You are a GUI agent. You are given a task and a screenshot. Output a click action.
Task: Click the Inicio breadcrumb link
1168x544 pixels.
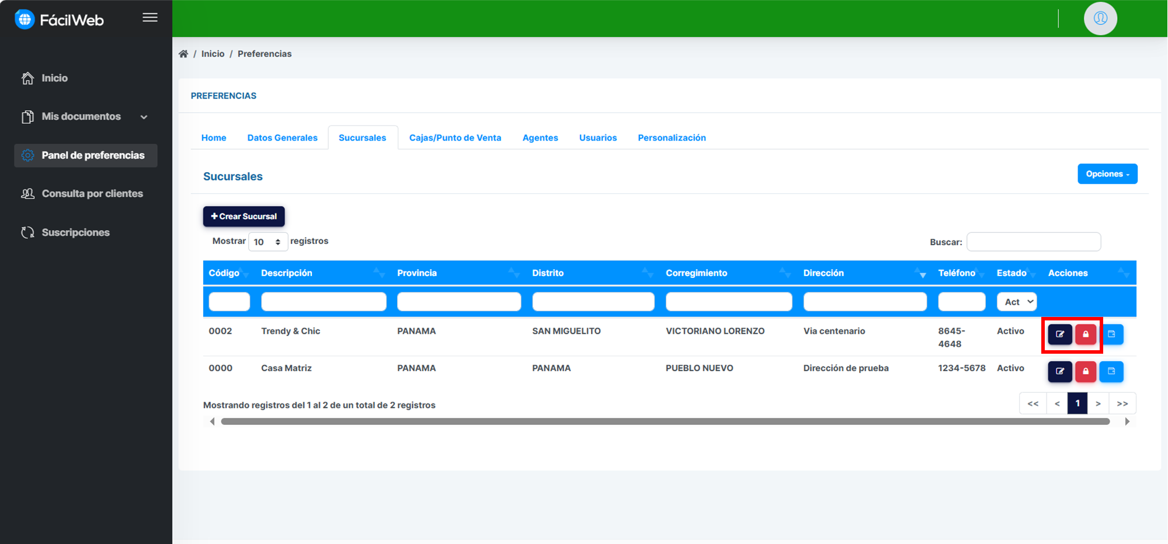213,54
